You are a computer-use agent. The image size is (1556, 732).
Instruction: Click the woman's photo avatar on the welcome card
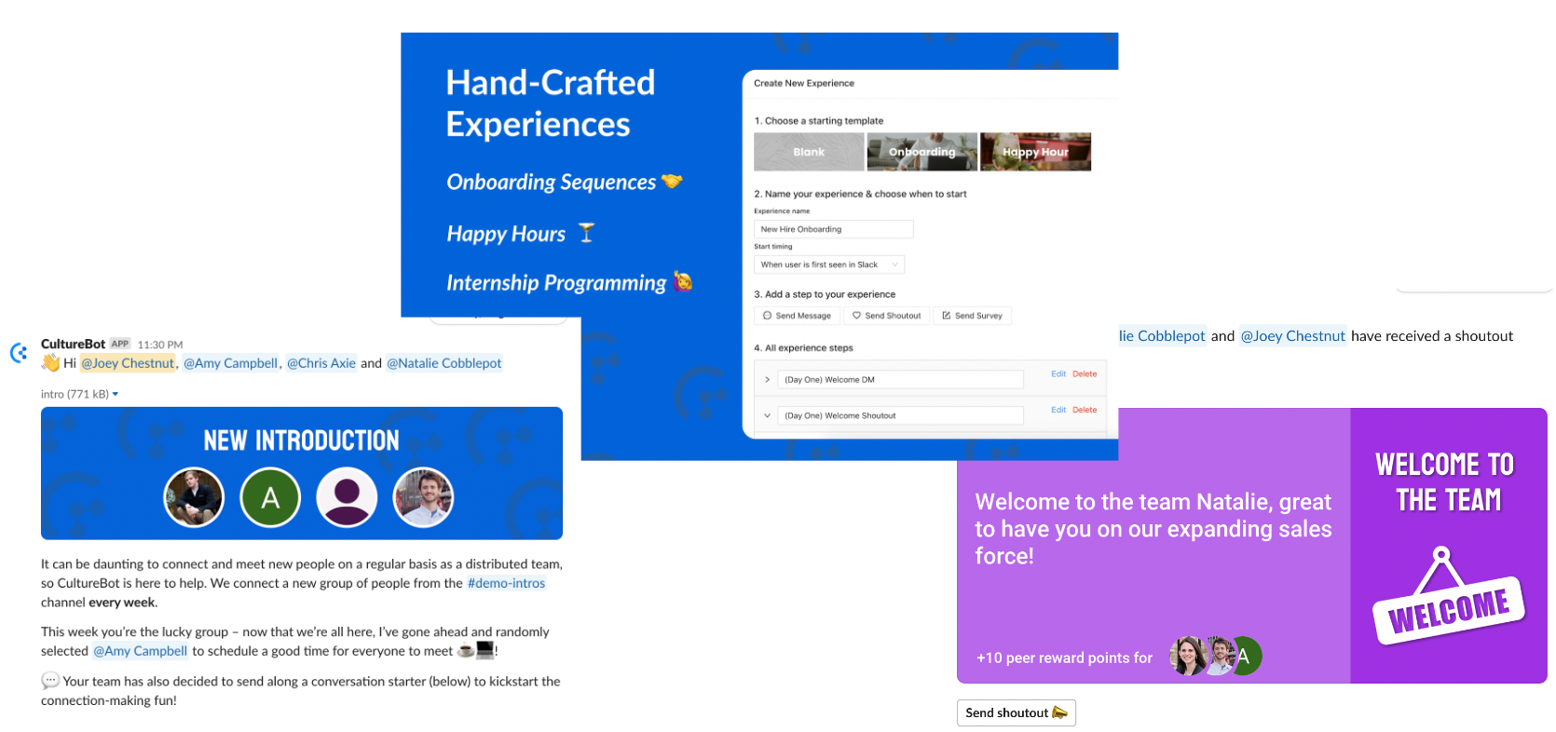[1188, 657]
